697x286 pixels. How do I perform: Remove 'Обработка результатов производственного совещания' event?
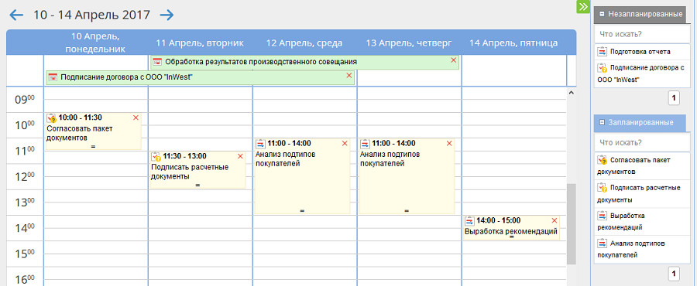click(x=453, y=60)
